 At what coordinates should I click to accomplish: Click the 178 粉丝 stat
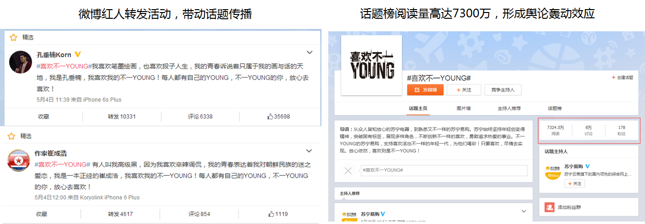click(621, 131)
